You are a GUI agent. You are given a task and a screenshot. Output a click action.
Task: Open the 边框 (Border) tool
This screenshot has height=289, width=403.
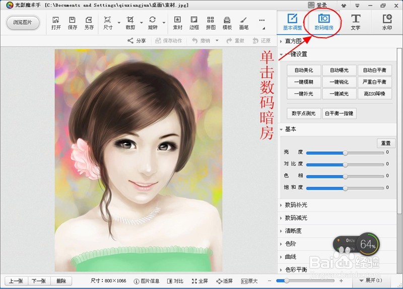pyautogui.click(x=194, y=23)
